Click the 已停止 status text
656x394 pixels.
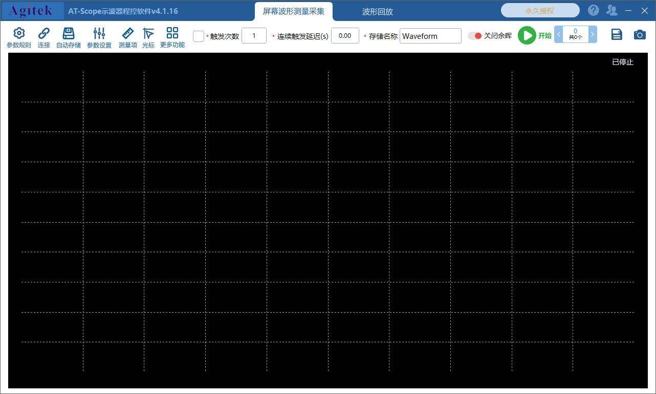[623, 62]
